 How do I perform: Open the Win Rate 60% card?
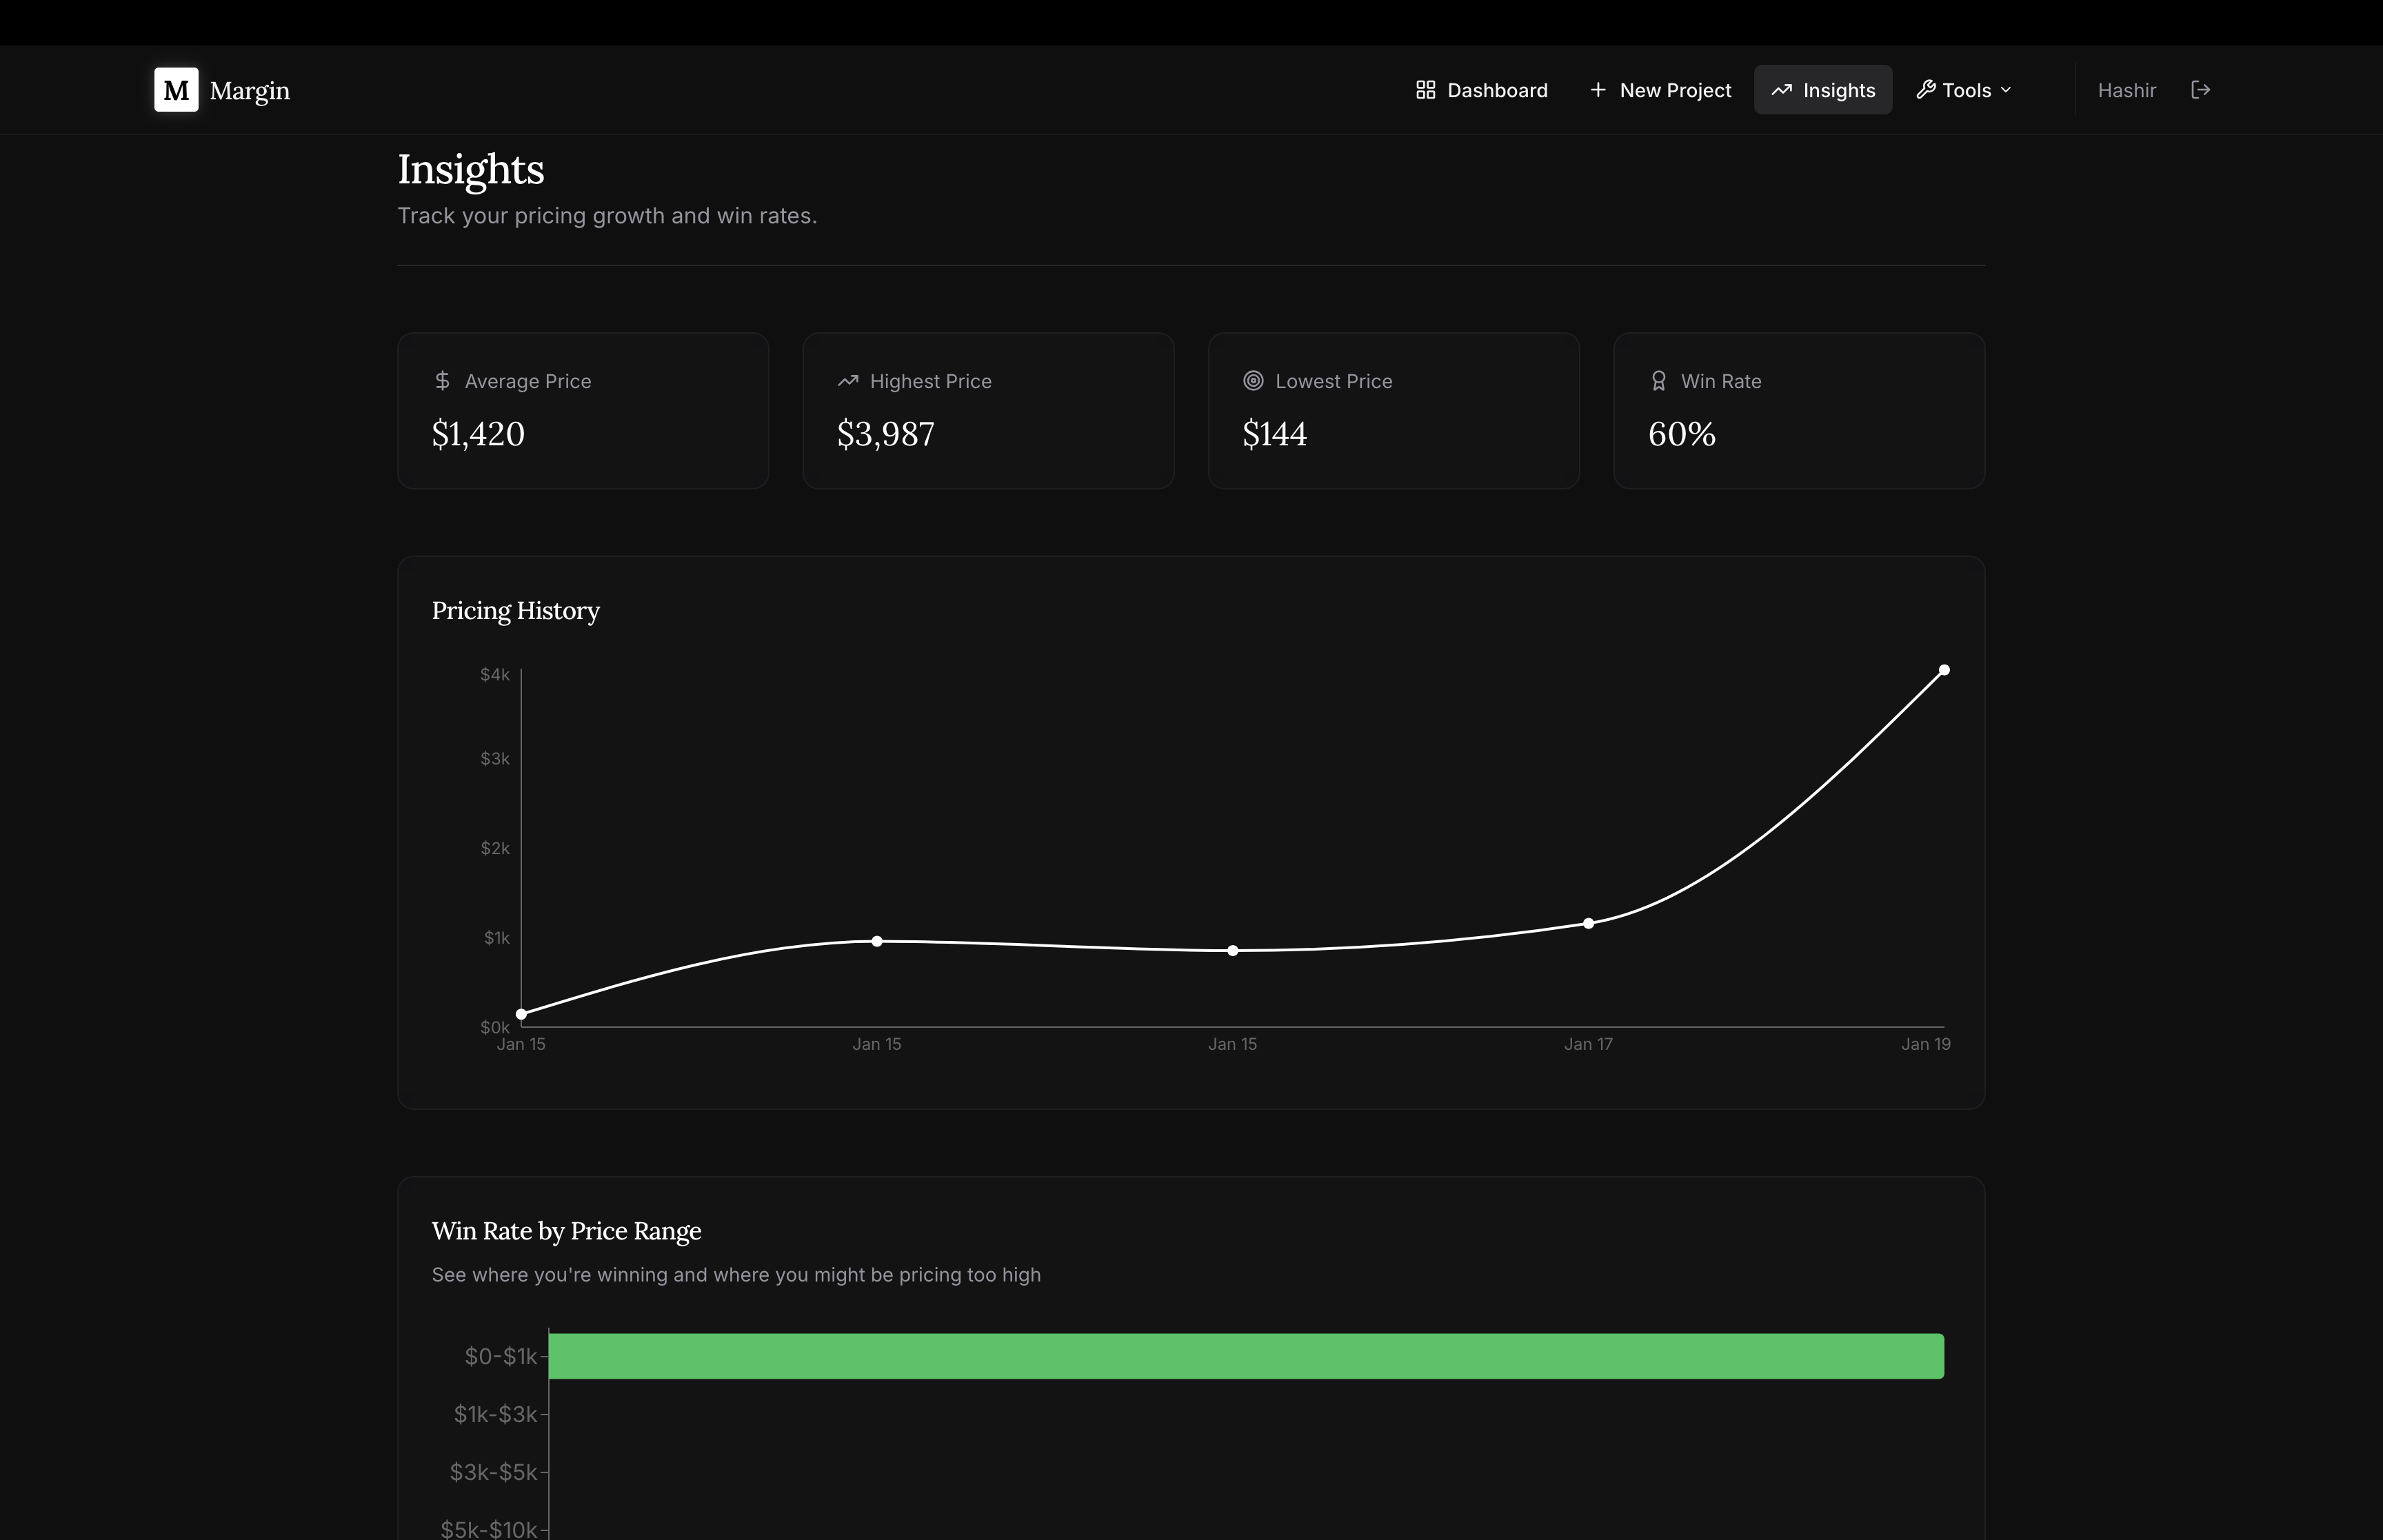tap(1798, 411)
